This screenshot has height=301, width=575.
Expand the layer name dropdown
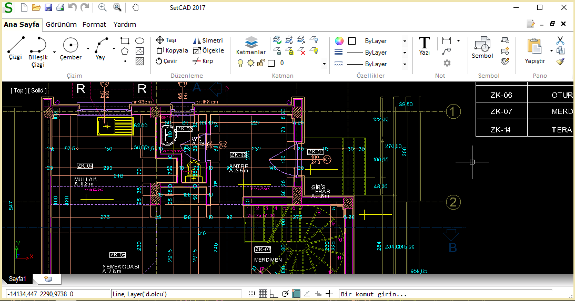[324, 64]
